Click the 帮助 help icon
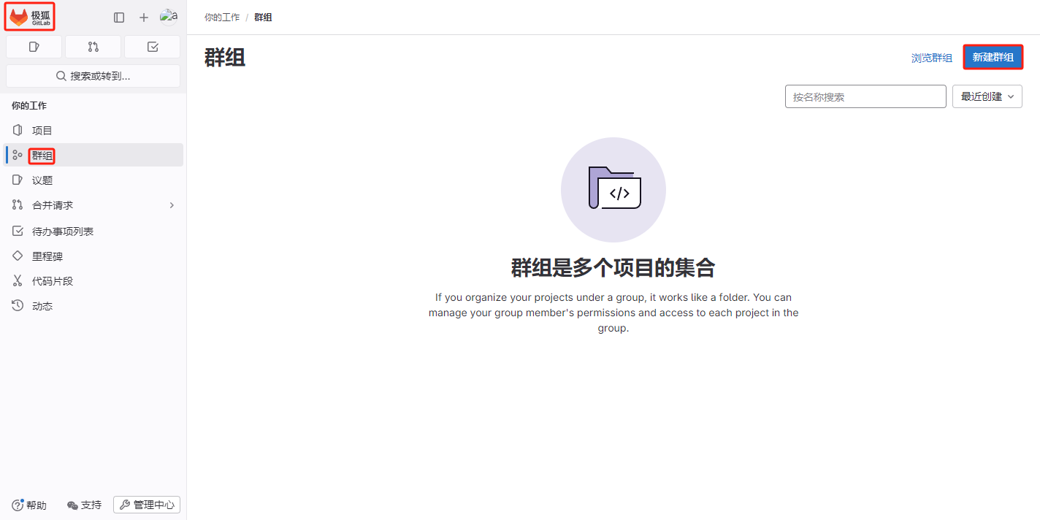Screen dimensions: 1040x520 coord(18,505)
